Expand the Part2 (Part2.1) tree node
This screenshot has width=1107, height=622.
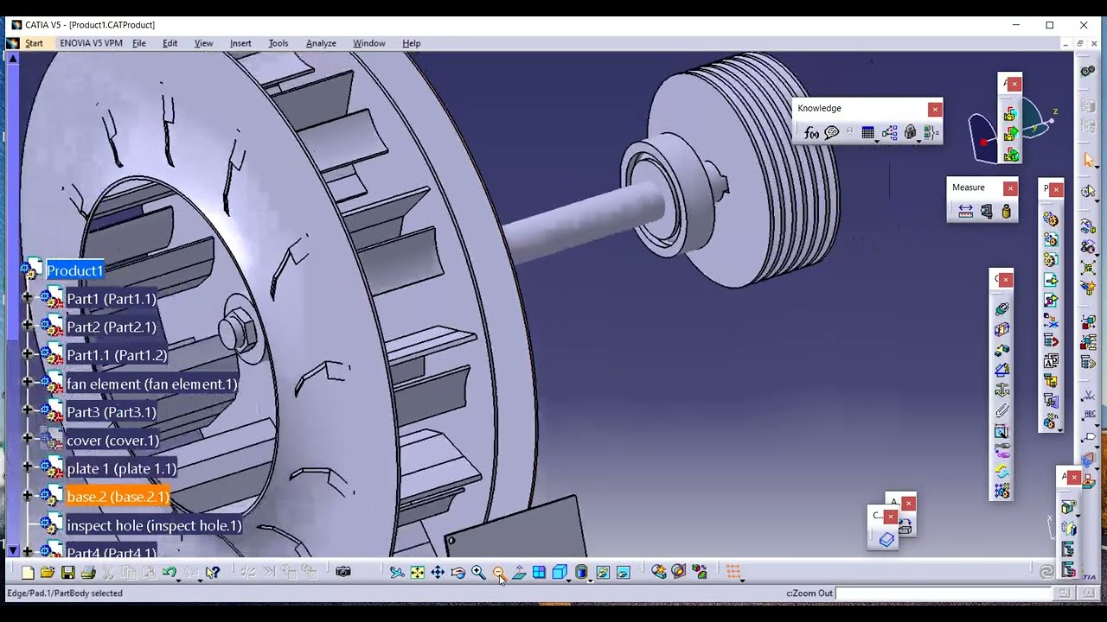coord(27,326)
